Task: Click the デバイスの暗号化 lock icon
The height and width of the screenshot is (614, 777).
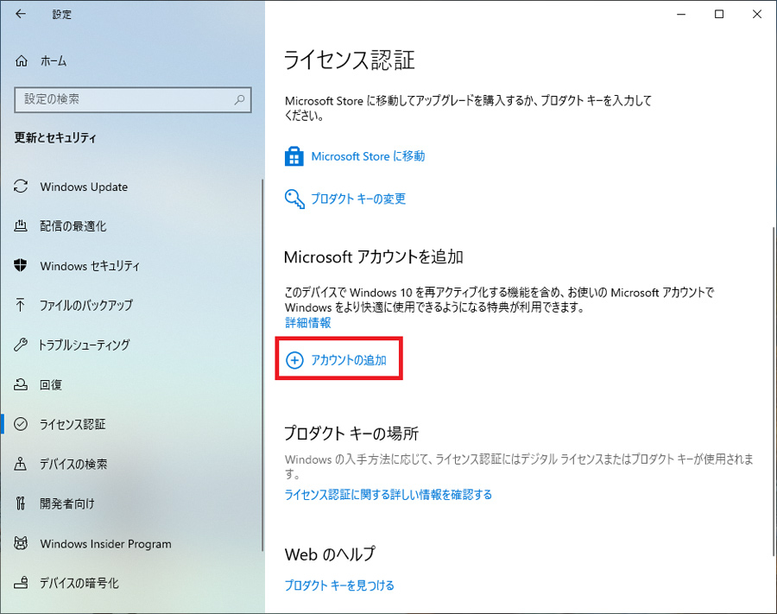Action: 21,583
